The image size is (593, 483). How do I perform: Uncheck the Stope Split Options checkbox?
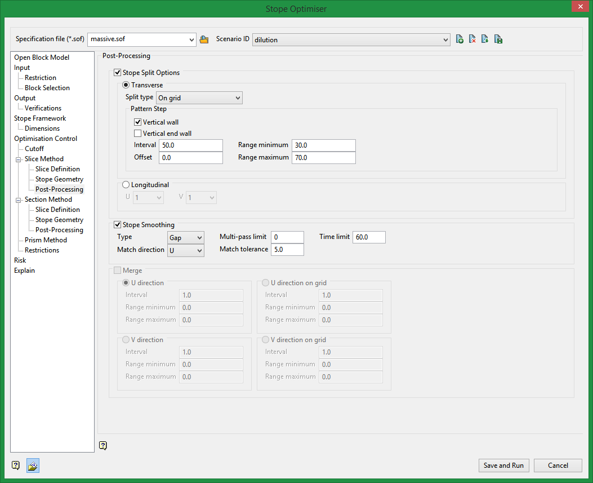pos(118,73)
